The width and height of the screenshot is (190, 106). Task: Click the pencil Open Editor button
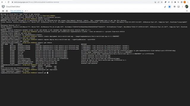coord(165,7)
